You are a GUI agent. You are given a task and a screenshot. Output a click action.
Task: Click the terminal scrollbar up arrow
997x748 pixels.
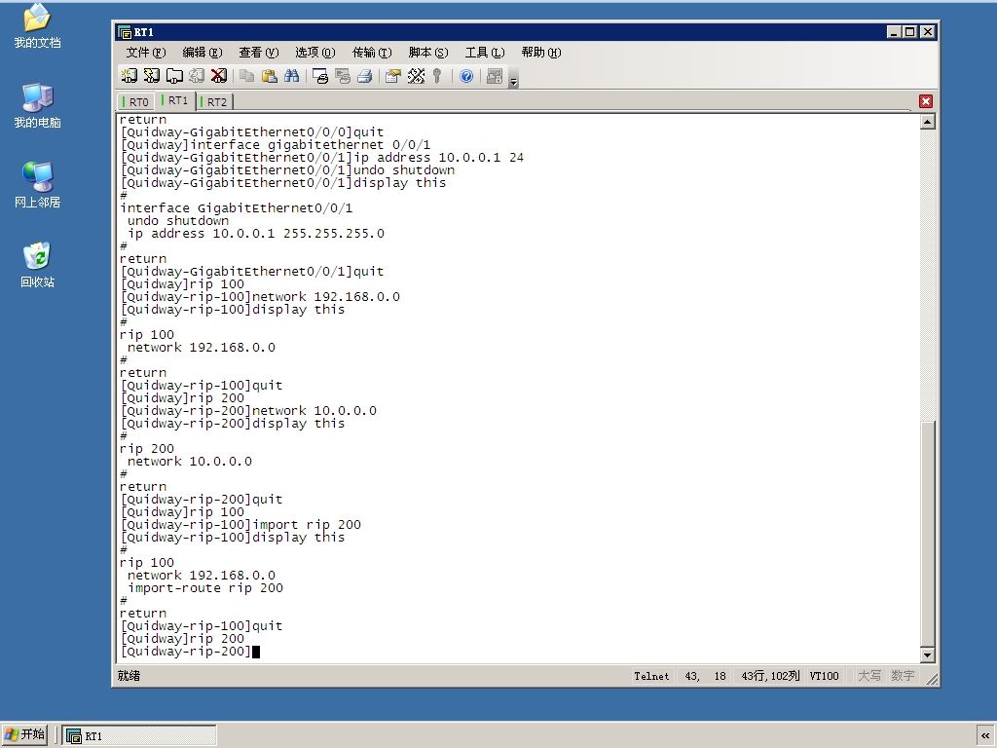(x=928, y=122)
